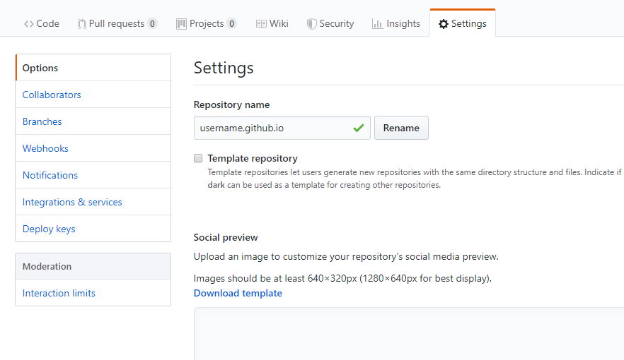Click the Wiki book icon
The height and width of the screenshot is (360, 624).
(261, 24)
